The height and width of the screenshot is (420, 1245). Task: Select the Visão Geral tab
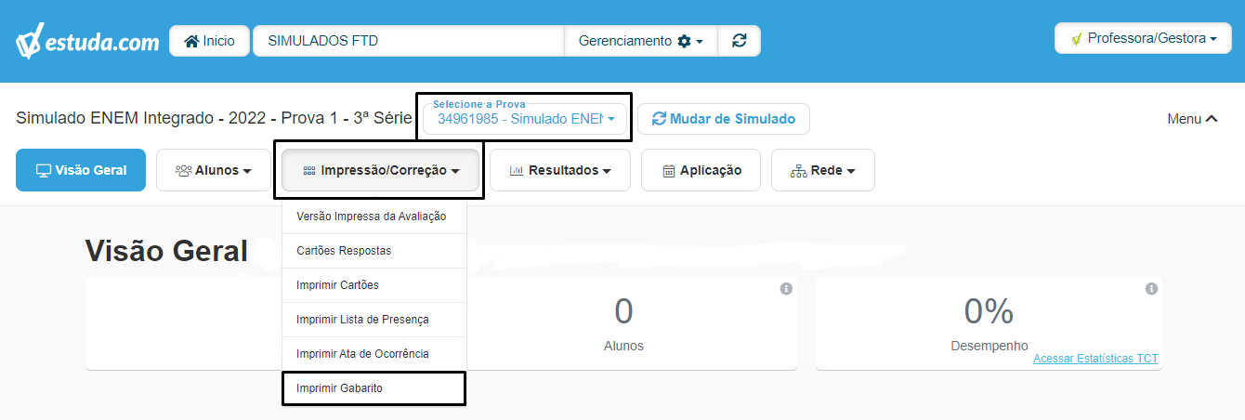tap(81, 170)
